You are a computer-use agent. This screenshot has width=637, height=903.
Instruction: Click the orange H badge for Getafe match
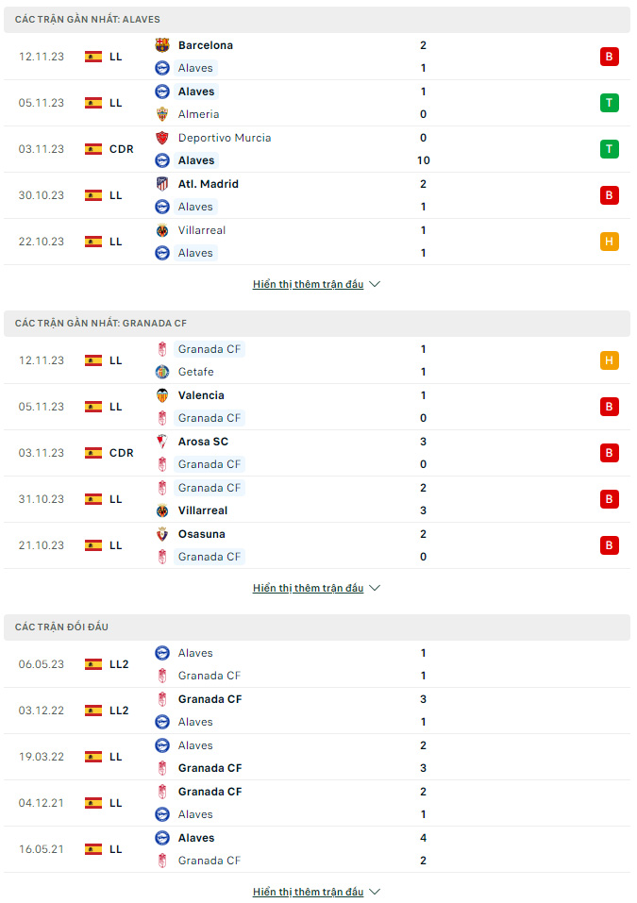point(609,360)
